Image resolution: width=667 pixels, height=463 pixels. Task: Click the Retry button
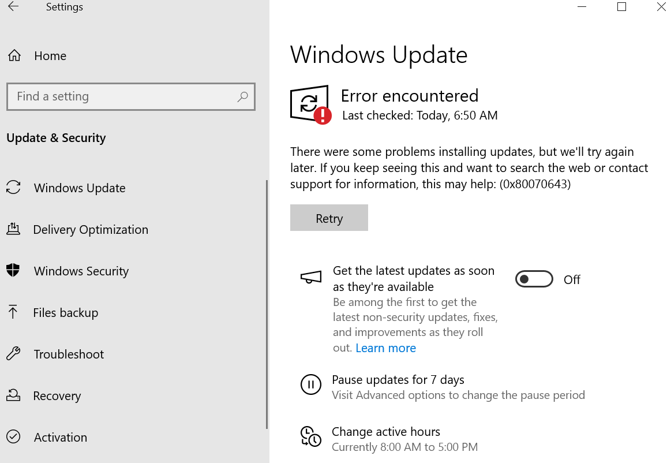click(x=329, y=218)
